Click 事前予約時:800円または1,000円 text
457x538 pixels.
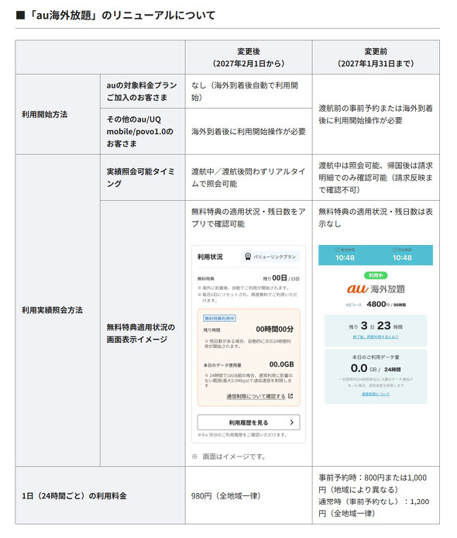(373, 484)
